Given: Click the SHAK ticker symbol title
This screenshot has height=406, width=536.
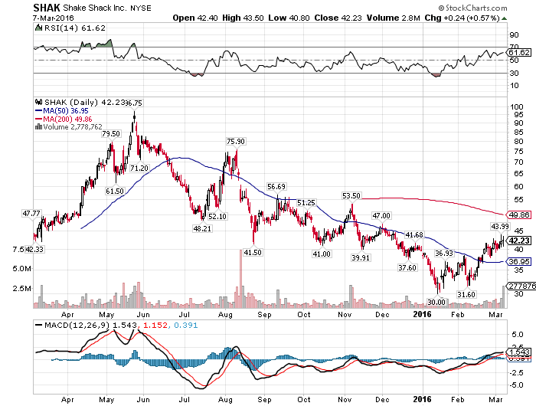Looking at the screenshot, I should pyautogui.click(x=47, y=8).
